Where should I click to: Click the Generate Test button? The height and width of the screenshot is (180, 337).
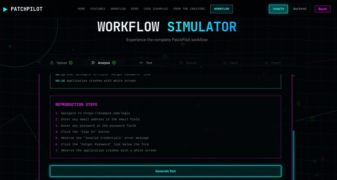(166, 171)
